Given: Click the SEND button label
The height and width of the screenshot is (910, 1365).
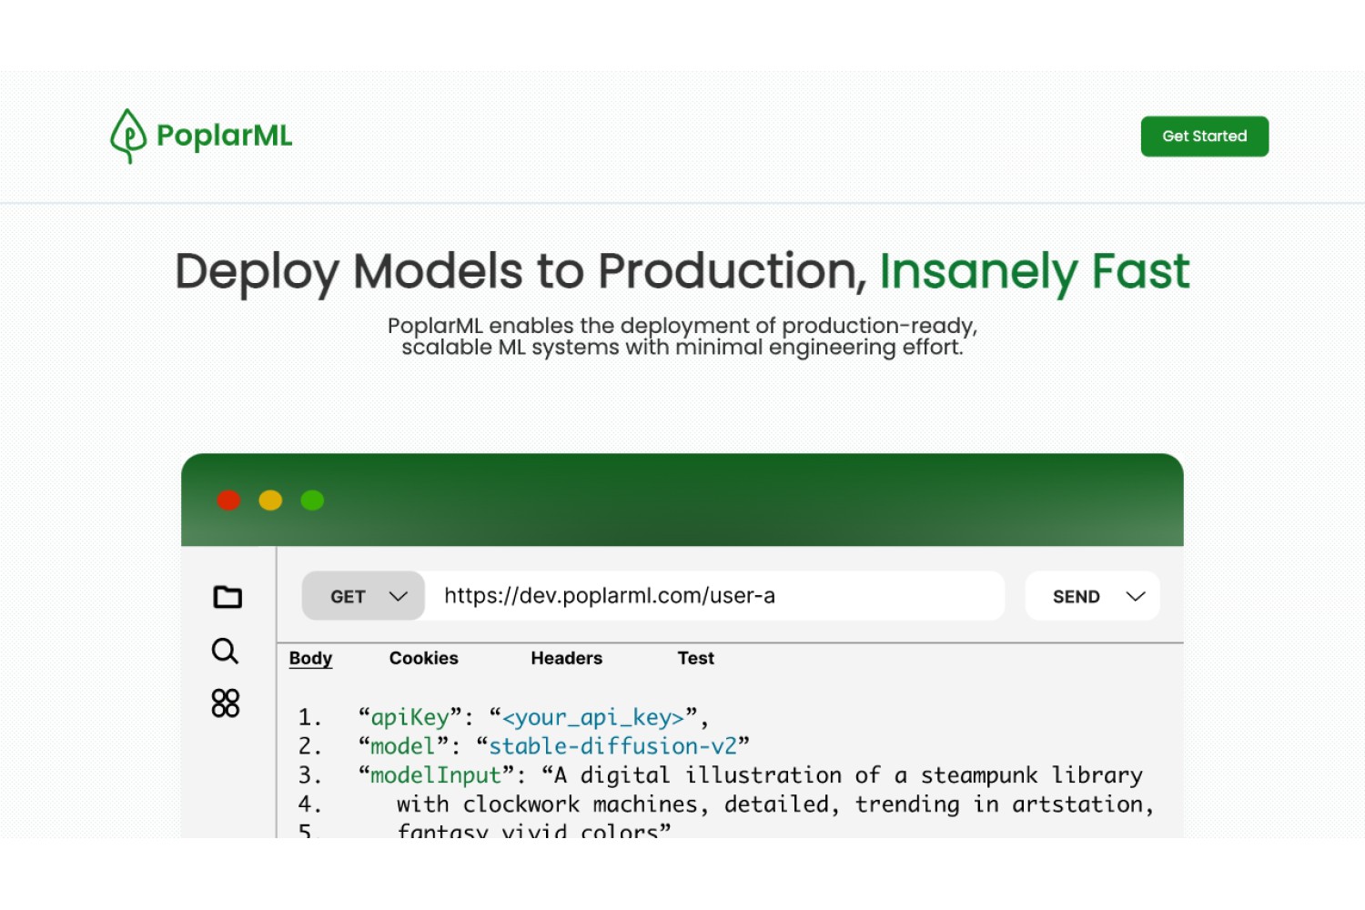Looking at the screenshot, I should (x=1077, y=597).
